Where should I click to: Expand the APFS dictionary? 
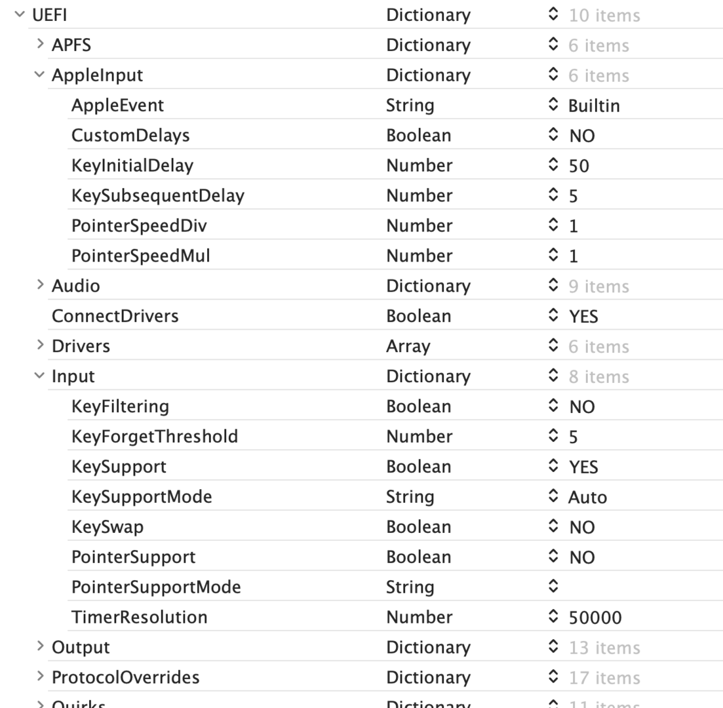click(x=40, y=45)
